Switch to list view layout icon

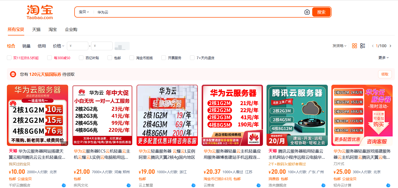[x=363, y=46]
